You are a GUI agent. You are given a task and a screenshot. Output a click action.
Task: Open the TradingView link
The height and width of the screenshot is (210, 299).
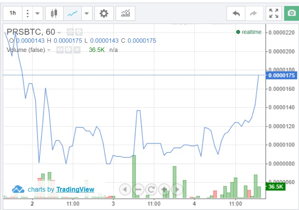tap(75, 189)
